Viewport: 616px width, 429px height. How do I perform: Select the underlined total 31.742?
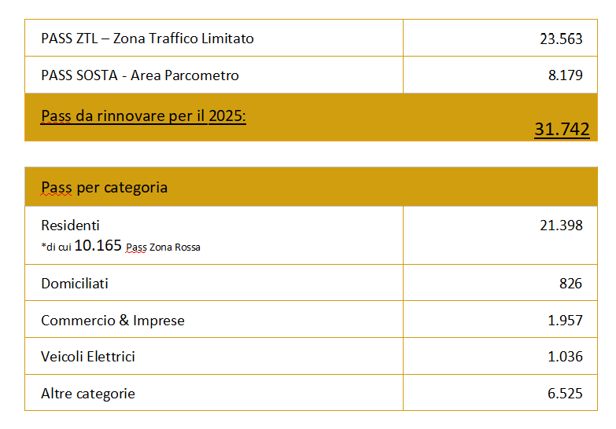562,130
